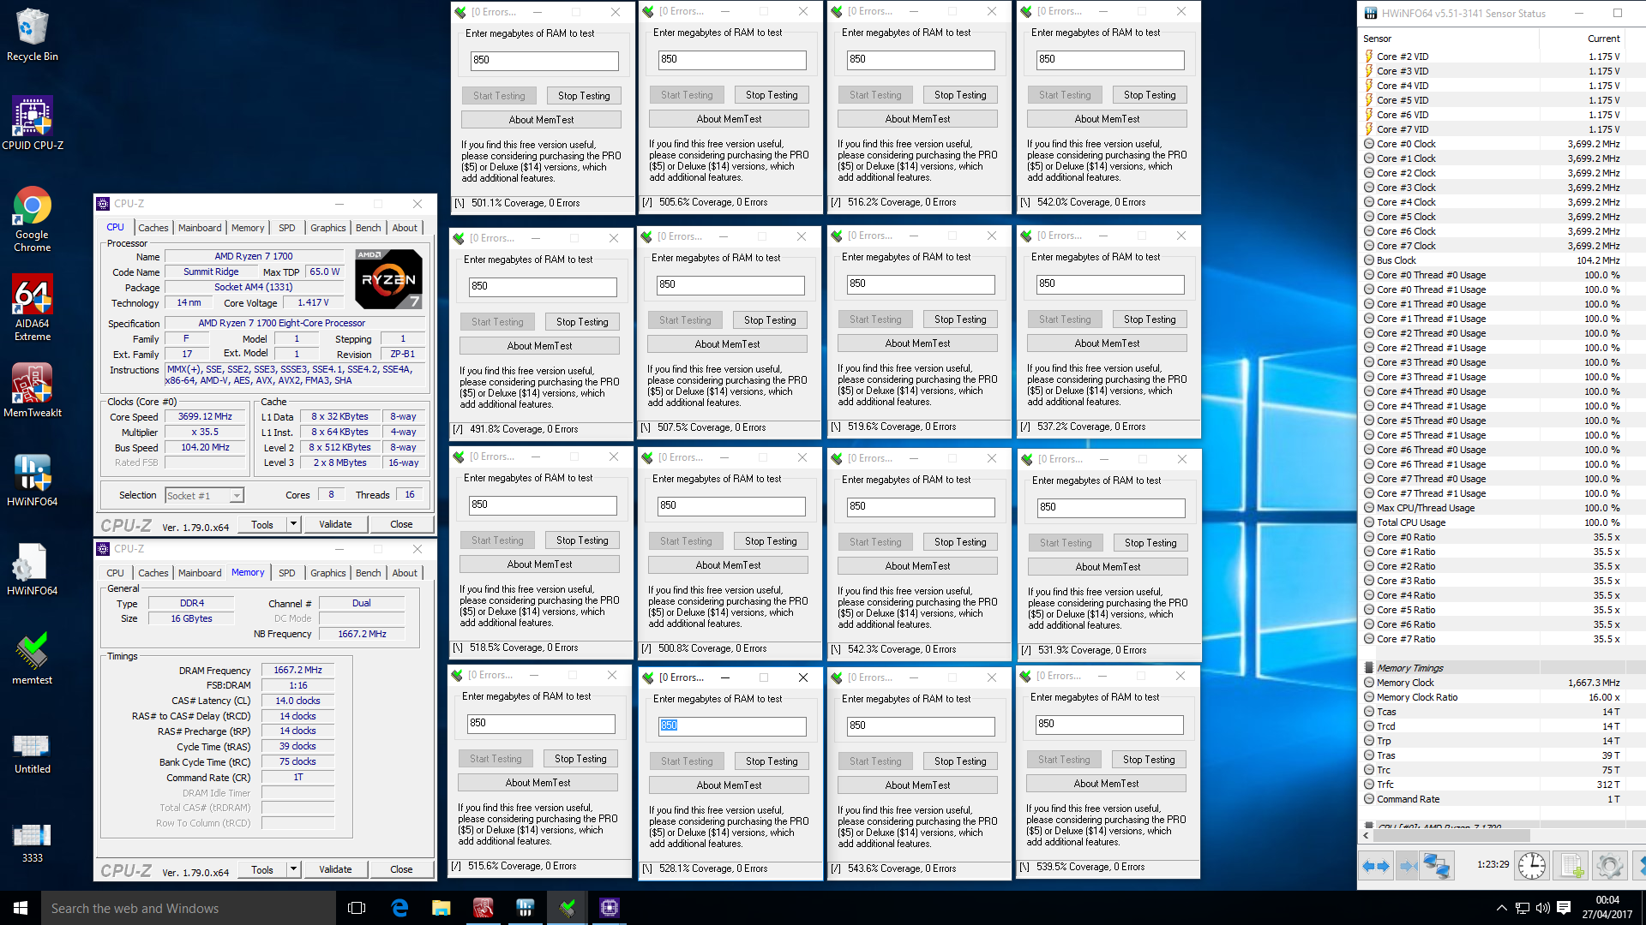Open Task View on the taskbar
The width and height of the screenshot is (1646, 925).
[x=357, y=908]
